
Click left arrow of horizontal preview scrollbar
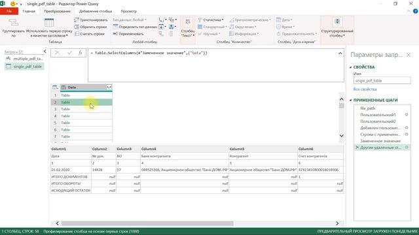click(57, 223)
